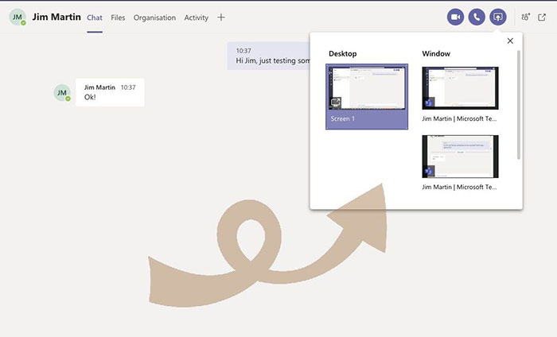Image resolution: width=557 pixels, height=337 pixels.
Task: Open the Organisation tab
Action: [154, 17]
